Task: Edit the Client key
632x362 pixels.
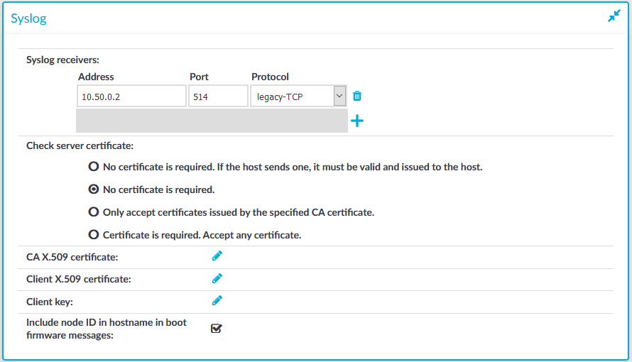Action: (x=217, y=301)
